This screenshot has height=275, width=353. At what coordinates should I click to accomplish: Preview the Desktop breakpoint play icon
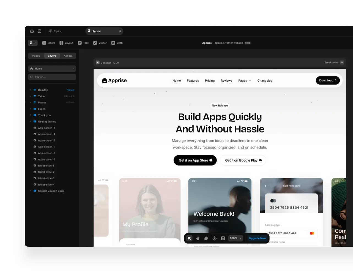pos(97,62)
